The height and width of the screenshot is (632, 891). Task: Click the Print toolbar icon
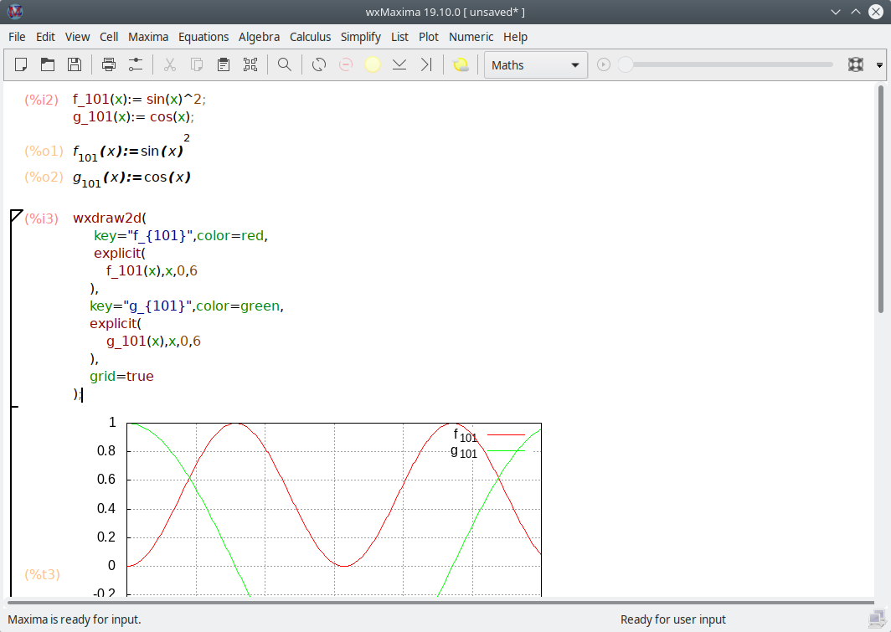(109, 64)
